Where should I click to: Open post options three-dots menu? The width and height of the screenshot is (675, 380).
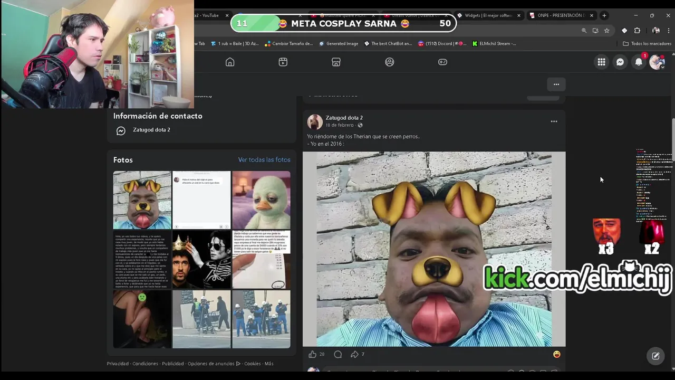[x=554, y=121]
